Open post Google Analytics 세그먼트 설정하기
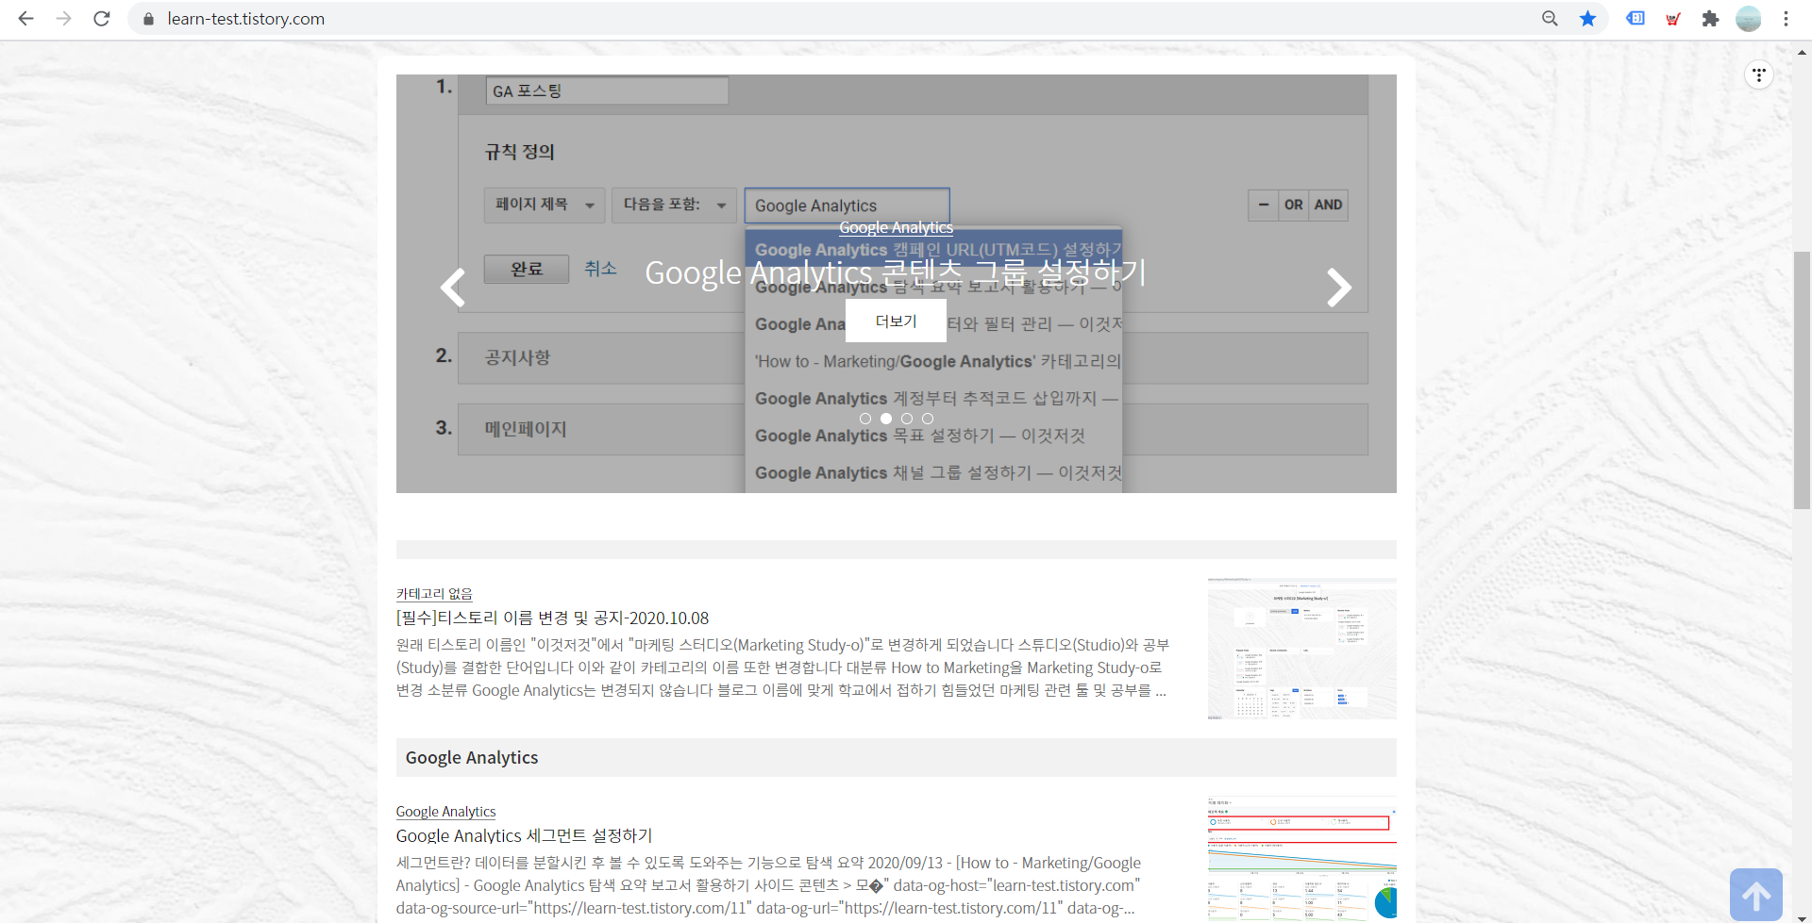The width and height of the screenshot is (1812, 923). click(524, 835)
